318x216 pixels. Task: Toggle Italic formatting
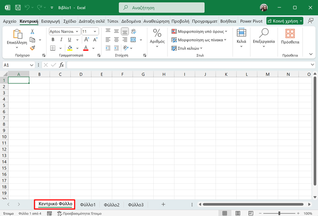(x=61, y=39)
